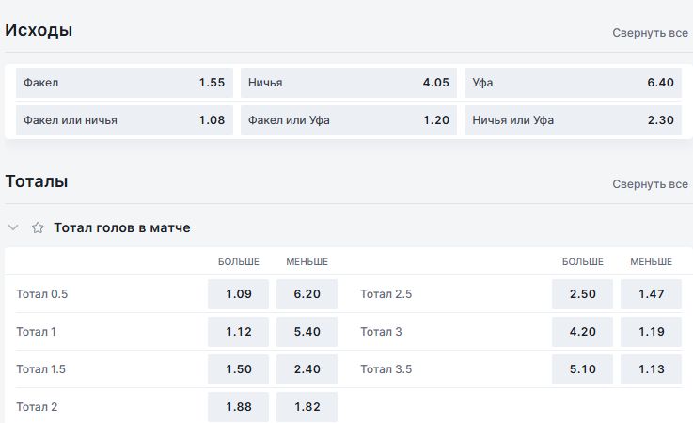
Task: Bet Тотал 2.5 Больше at 2.50
Action: pyautogui.click(x=582, y=294)
